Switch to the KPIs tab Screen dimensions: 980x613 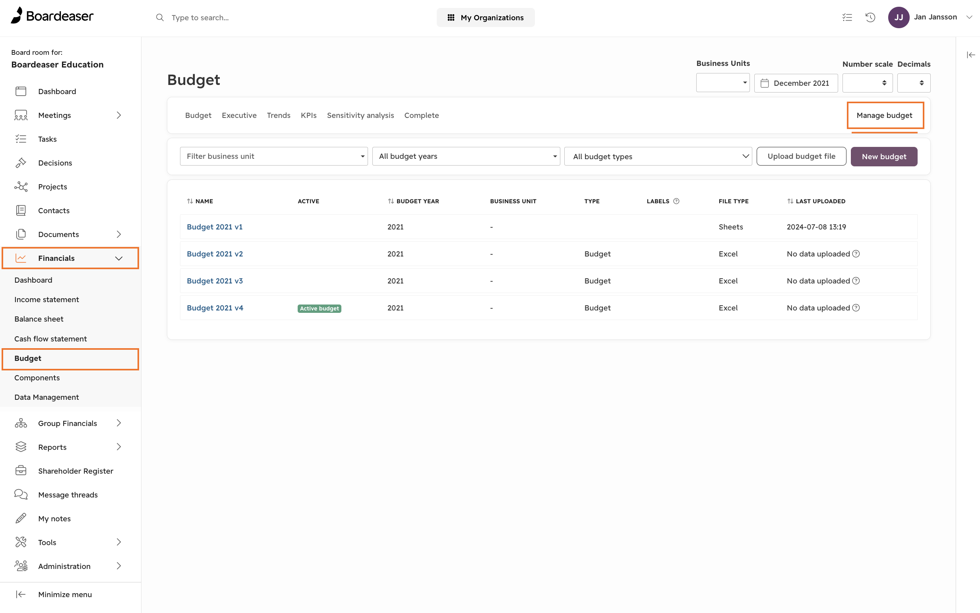[308, 115]
